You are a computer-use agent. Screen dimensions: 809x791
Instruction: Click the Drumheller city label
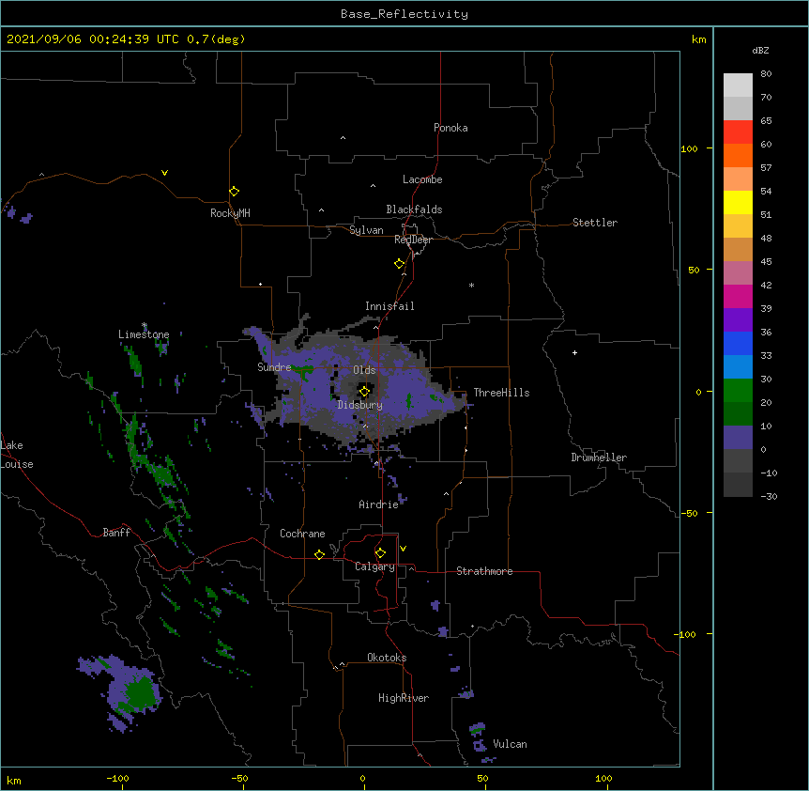pos(599,458)
